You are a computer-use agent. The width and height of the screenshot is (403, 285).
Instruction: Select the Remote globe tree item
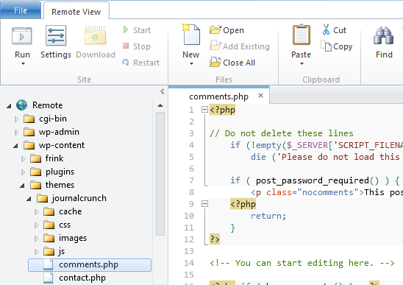[40, 105]
